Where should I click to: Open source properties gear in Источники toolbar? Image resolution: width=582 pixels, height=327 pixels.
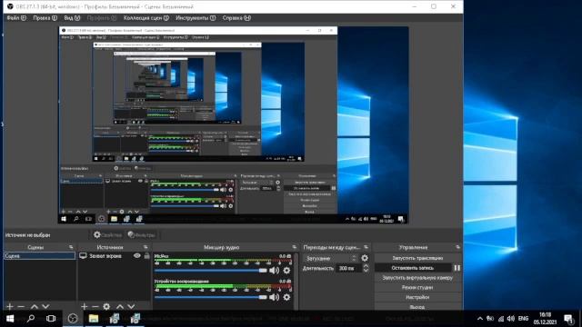point(106,307)
